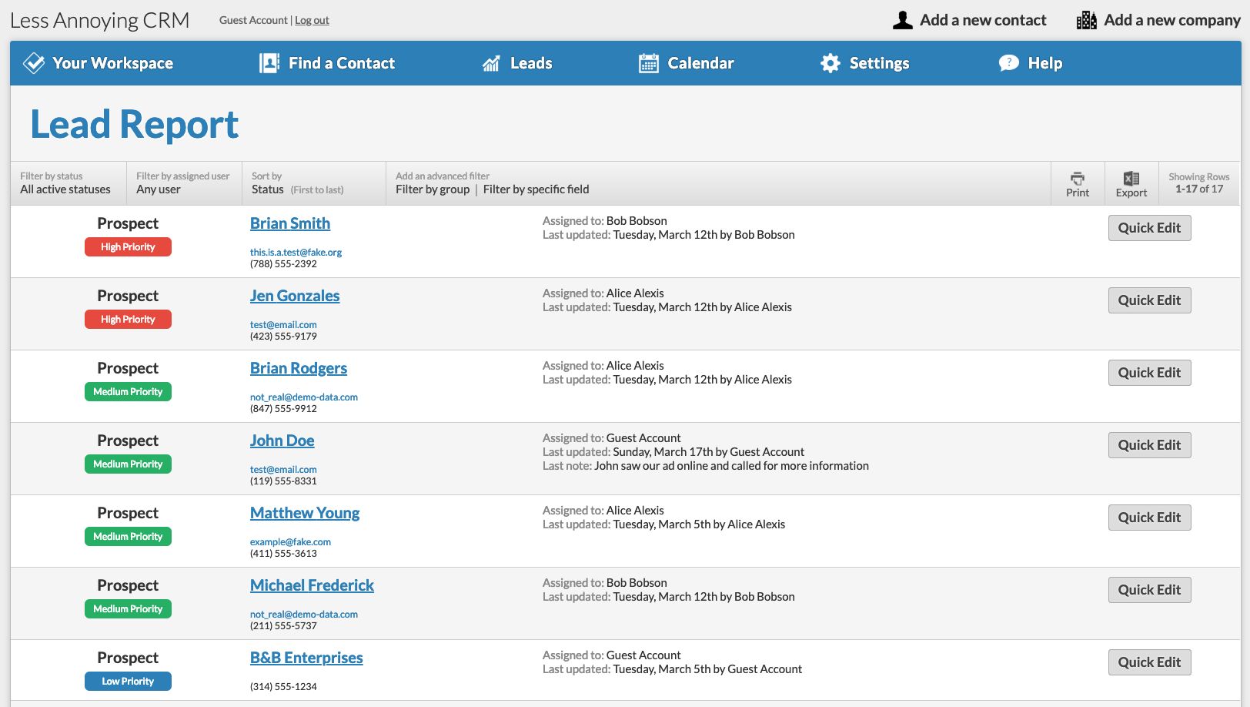Click Showing Rows 1-17 of 17 indicator
Viewport: 1250px width, 707px height.
point(1198,183)
